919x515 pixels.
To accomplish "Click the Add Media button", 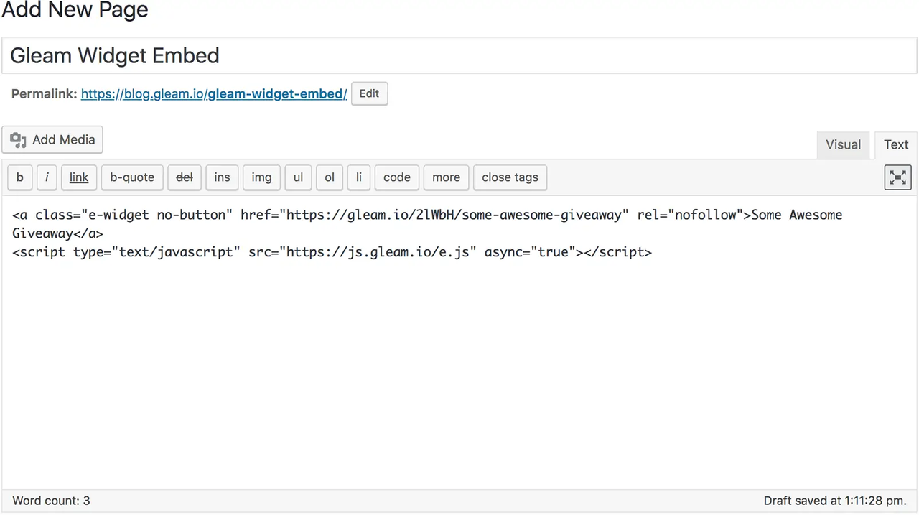I will pos(52,140).
